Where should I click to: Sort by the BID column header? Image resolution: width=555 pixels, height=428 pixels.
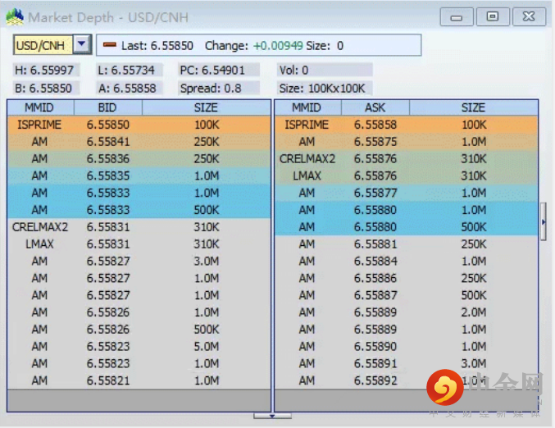(x=107, y=107)
